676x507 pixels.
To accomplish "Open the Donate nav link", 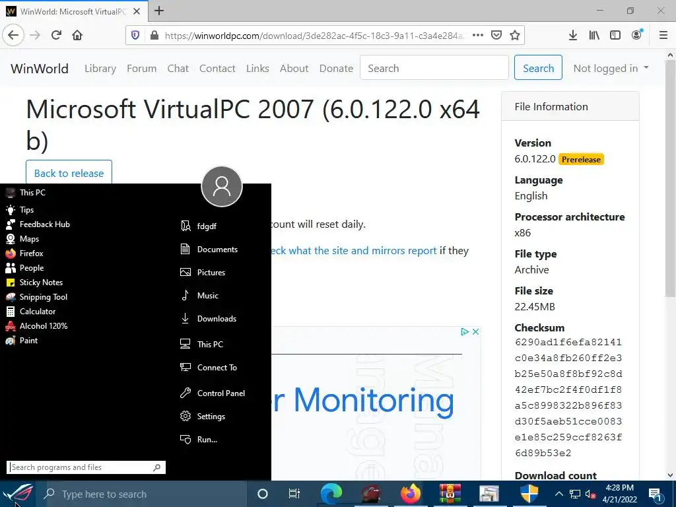I will point(336,68).
